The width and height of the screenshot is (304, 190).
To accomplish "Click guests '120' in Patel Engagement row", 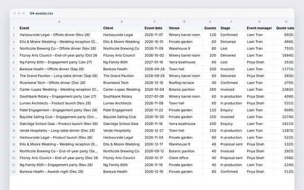I will click(x=210, y=110).
